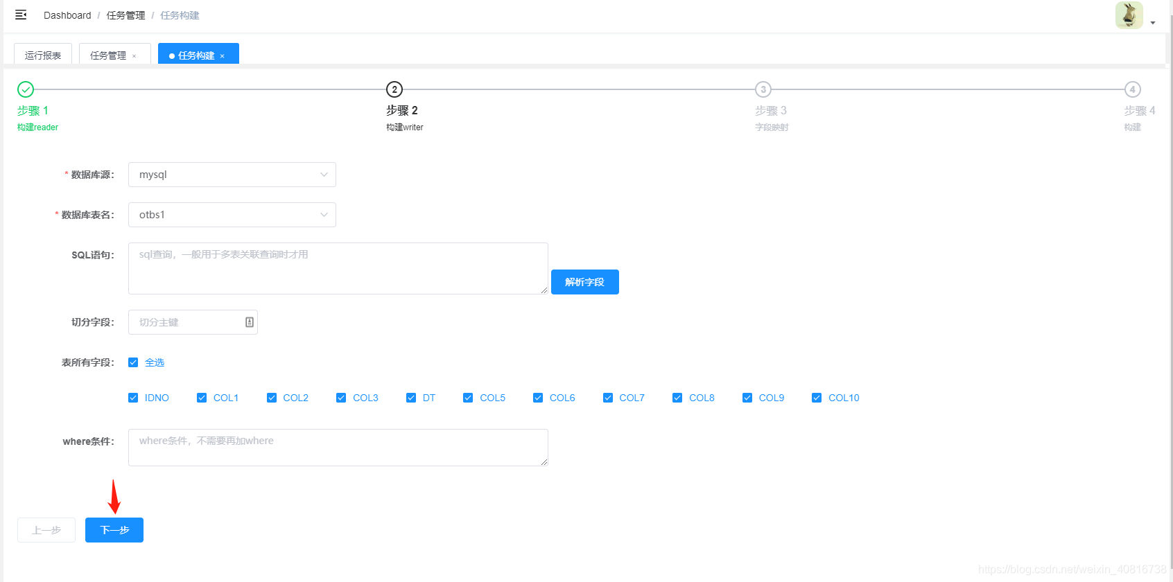Focus the 切分主键 input field
The height and width of the screenshot is (582, 1173).
(193, 322)
